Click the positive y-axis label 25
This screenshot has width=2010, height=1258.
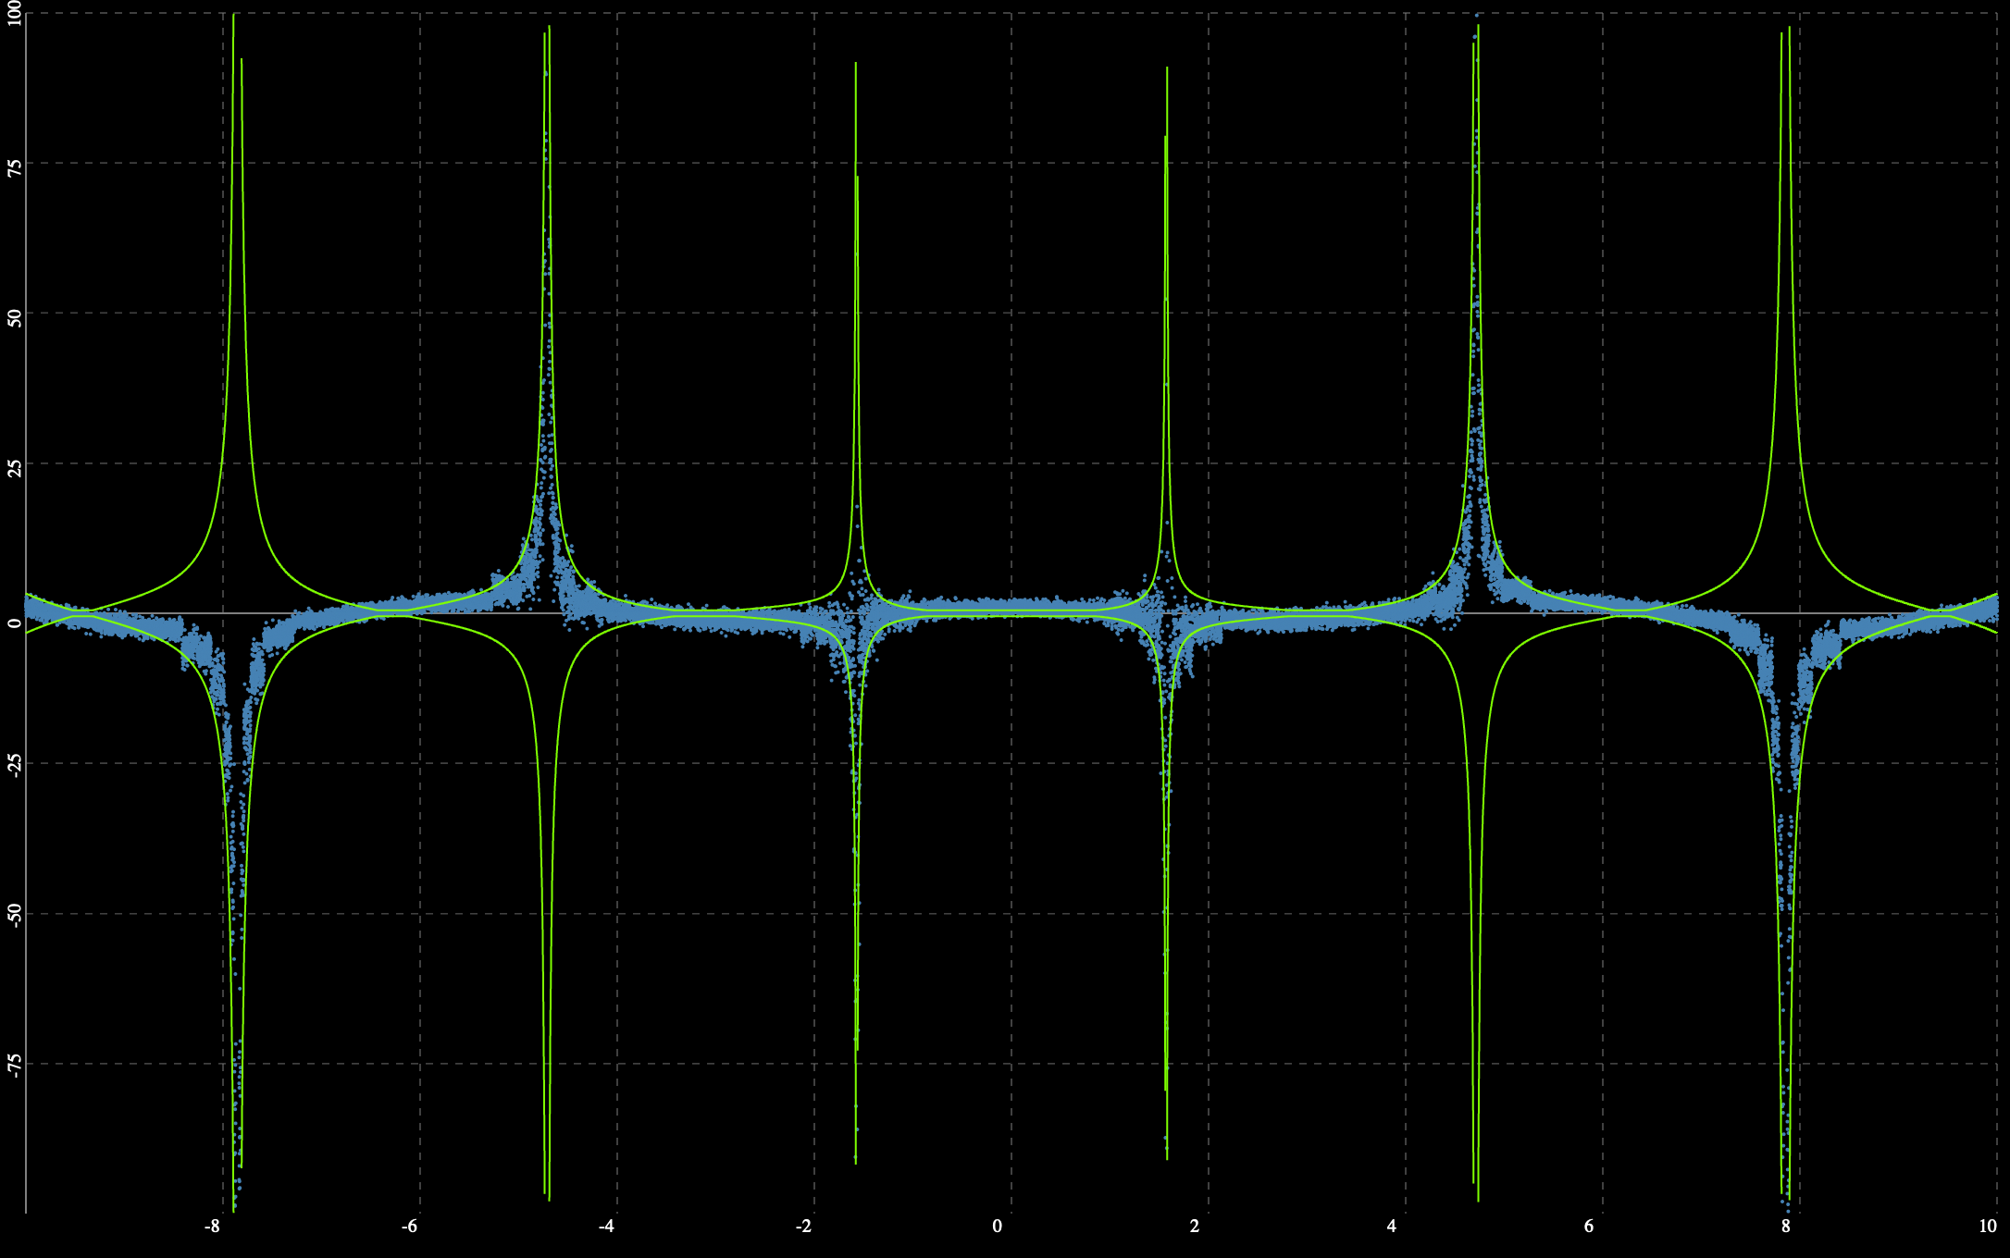tap(14, 468)
